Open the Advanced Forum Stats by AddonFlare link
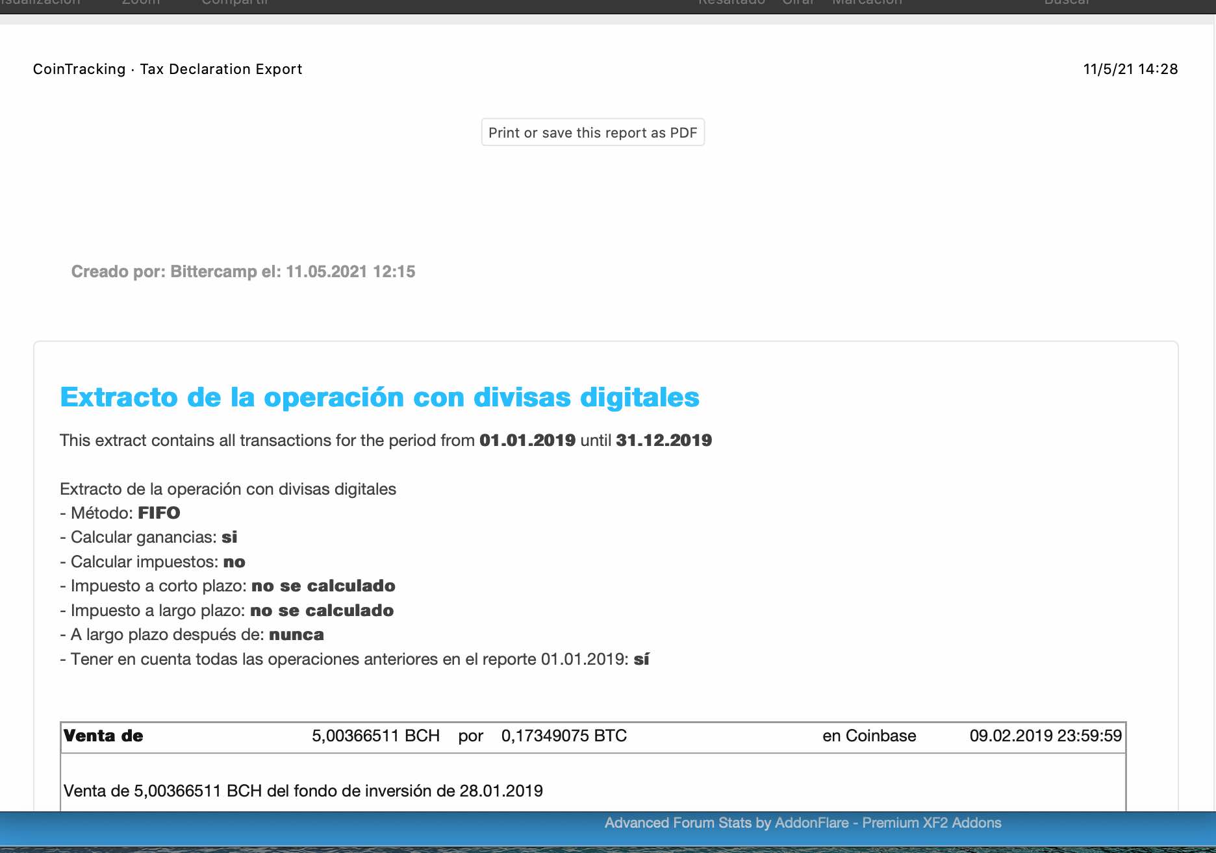 726,823
